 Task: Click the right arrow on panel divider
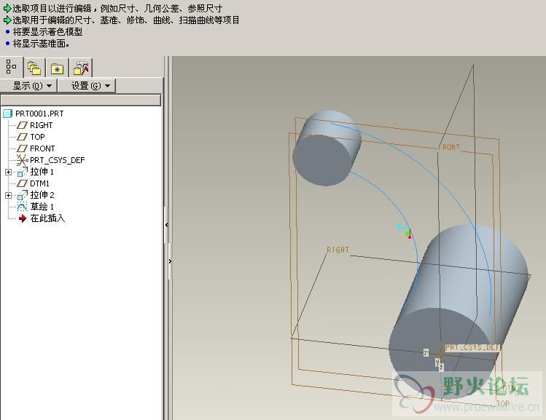coord(170,261)
